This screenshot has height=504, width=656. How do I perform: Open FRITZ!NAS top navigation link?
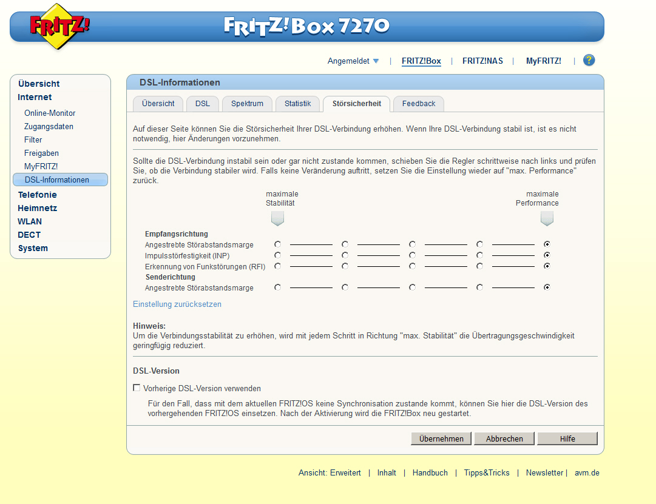point(482,61)
